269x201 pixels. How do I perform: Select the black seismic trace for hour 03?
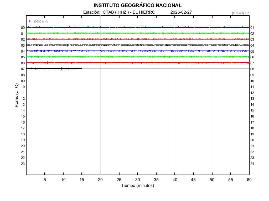coord(105,45)
